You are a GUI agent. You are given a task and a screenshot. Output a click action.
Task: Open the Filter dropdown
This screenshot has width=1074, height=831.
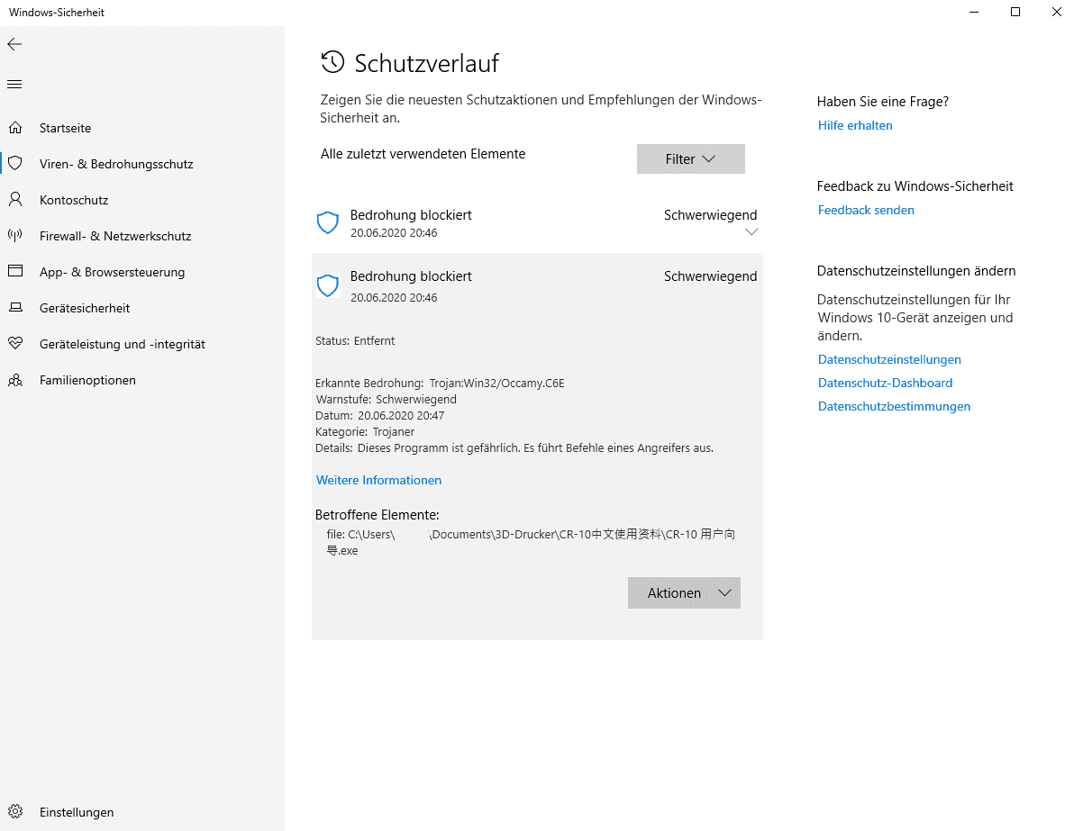click(690, 158)
